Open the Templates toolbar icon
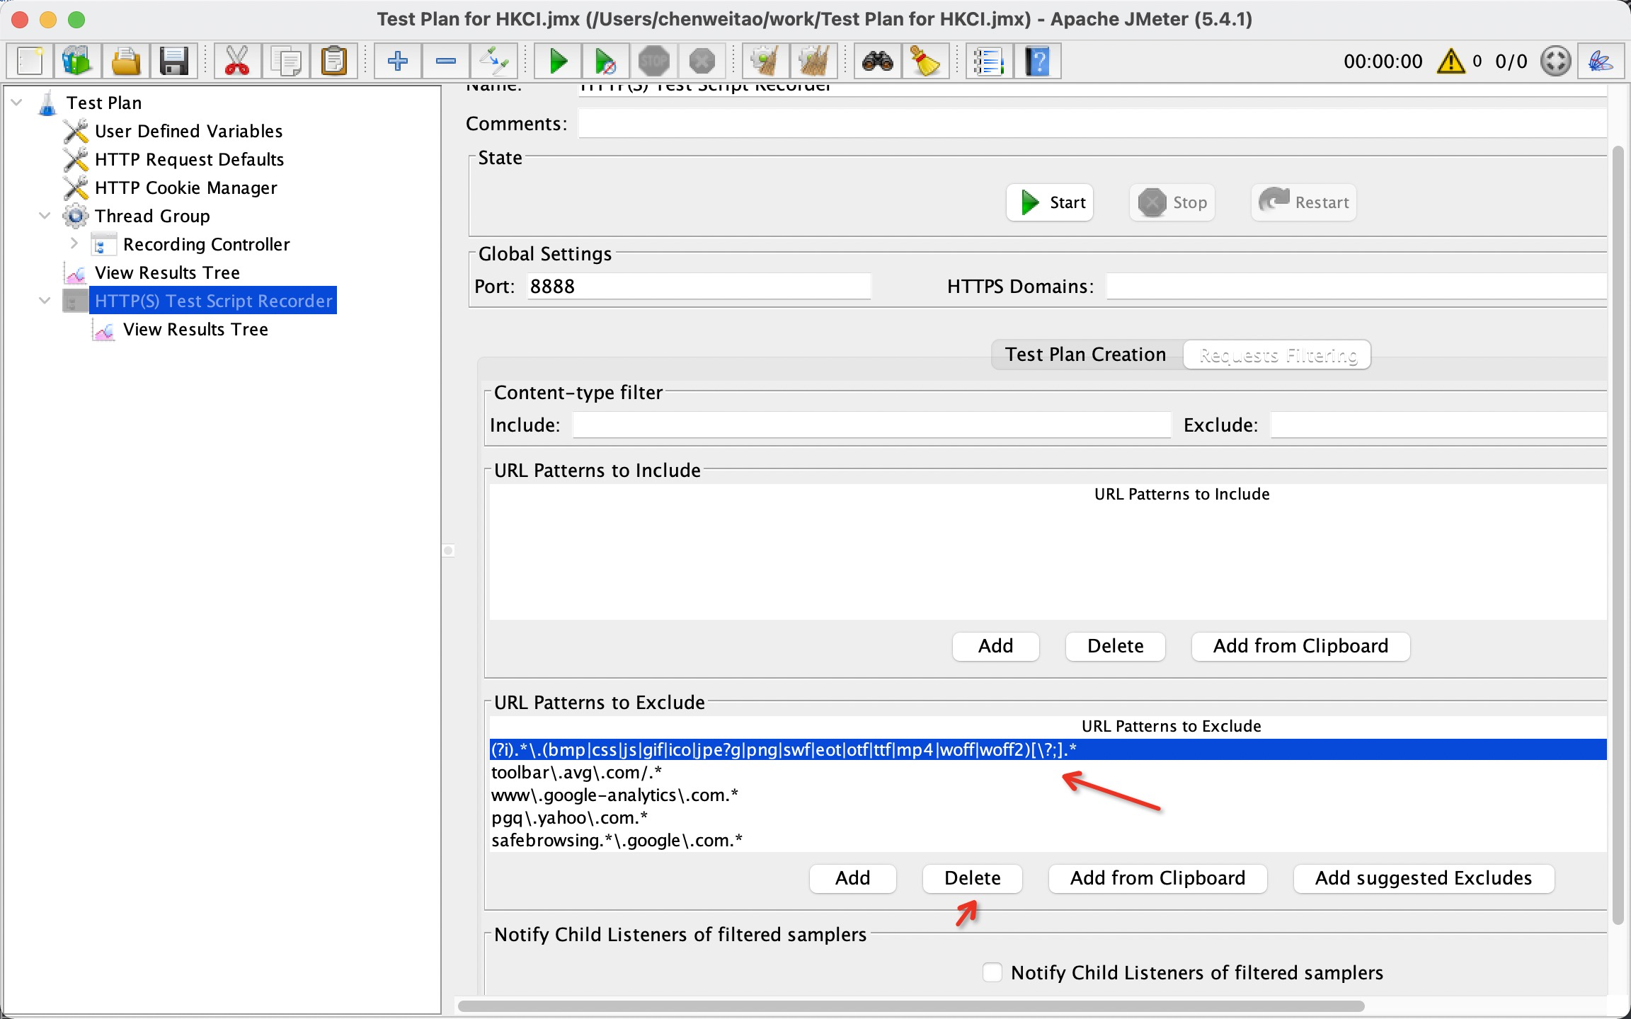This screenshot has width=1631, height=1019. click(77, 61)
